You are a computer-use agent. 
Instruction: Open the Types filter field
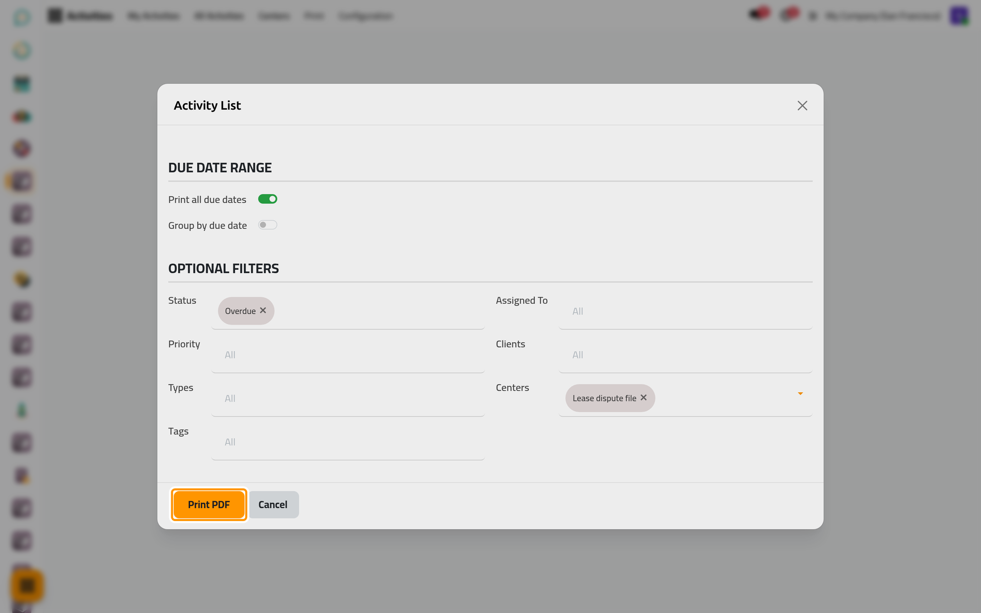click(x=348, y=398)
